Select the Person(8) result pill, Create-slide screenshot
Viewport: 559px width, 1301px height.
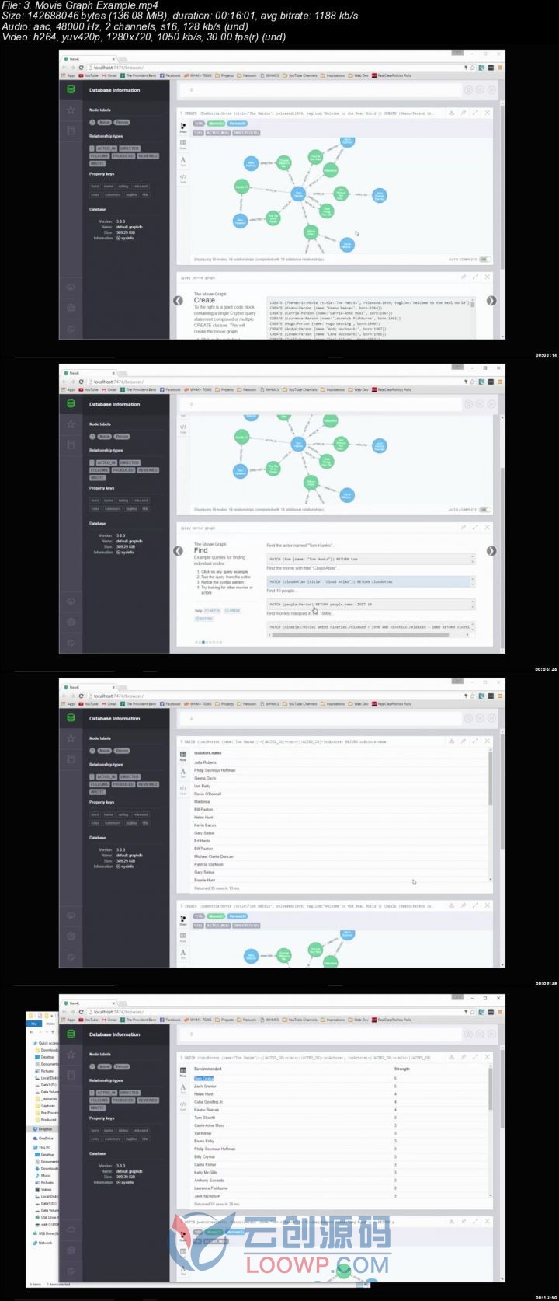pyautogui.click(x=238, y=124)
